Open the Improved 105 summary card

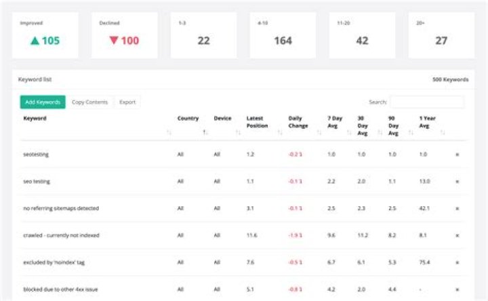tap(45, 35)
